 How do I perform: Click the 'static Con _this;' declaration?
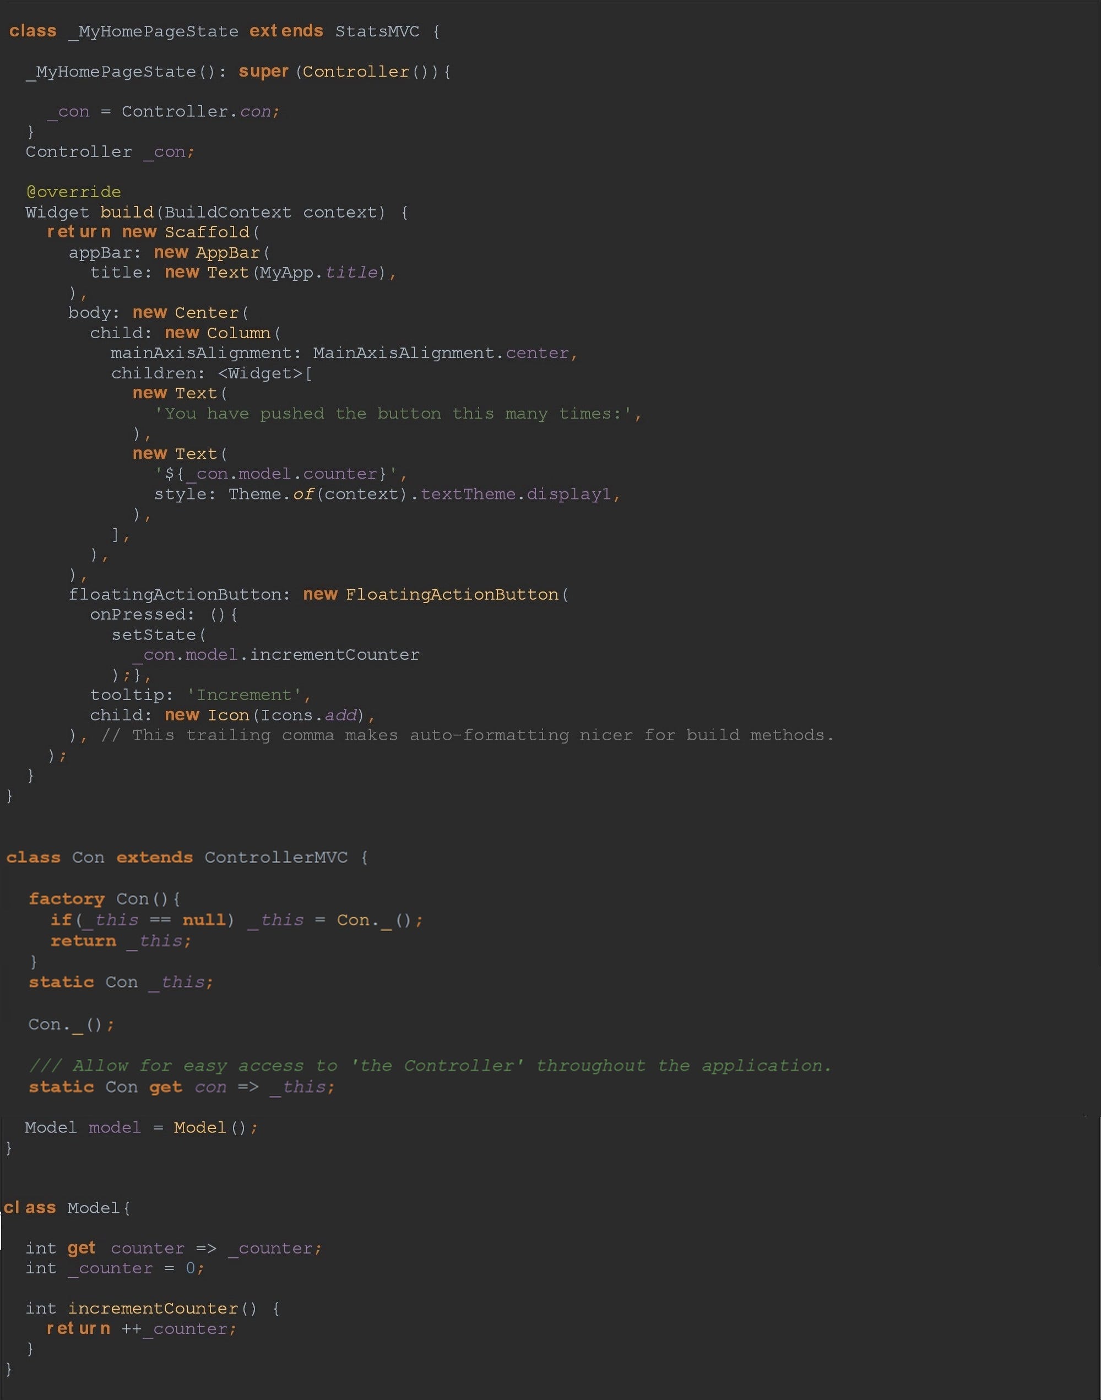(x=121, y=983)
